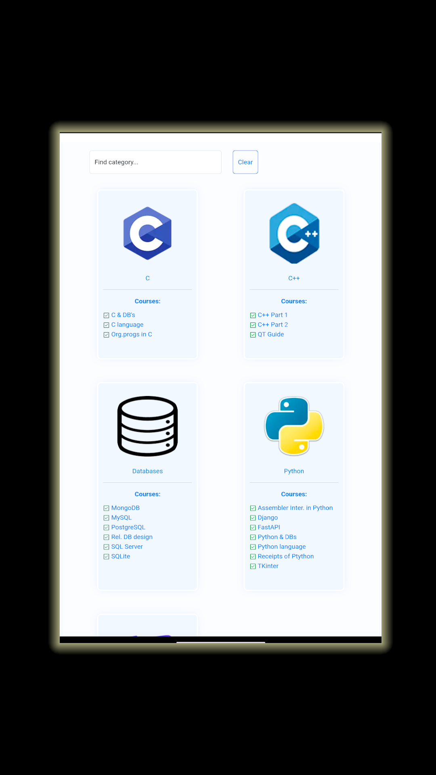Open the QT Guide course
The height and width of the screenshot is (775, 436).
[271, 334]
